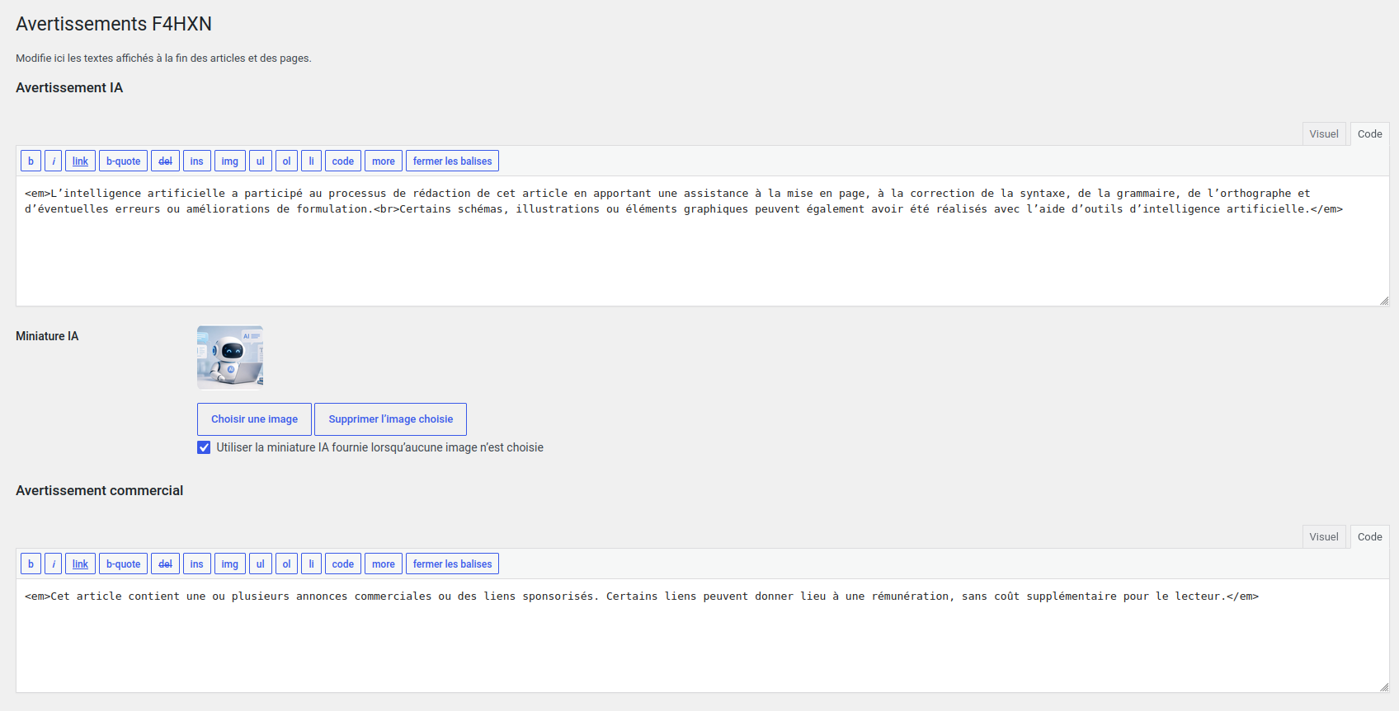The height and width of the screenshot is (711, 1399).
Task: Click the img button in Avertissement commercial toolbar
Action: coord(229,564)
